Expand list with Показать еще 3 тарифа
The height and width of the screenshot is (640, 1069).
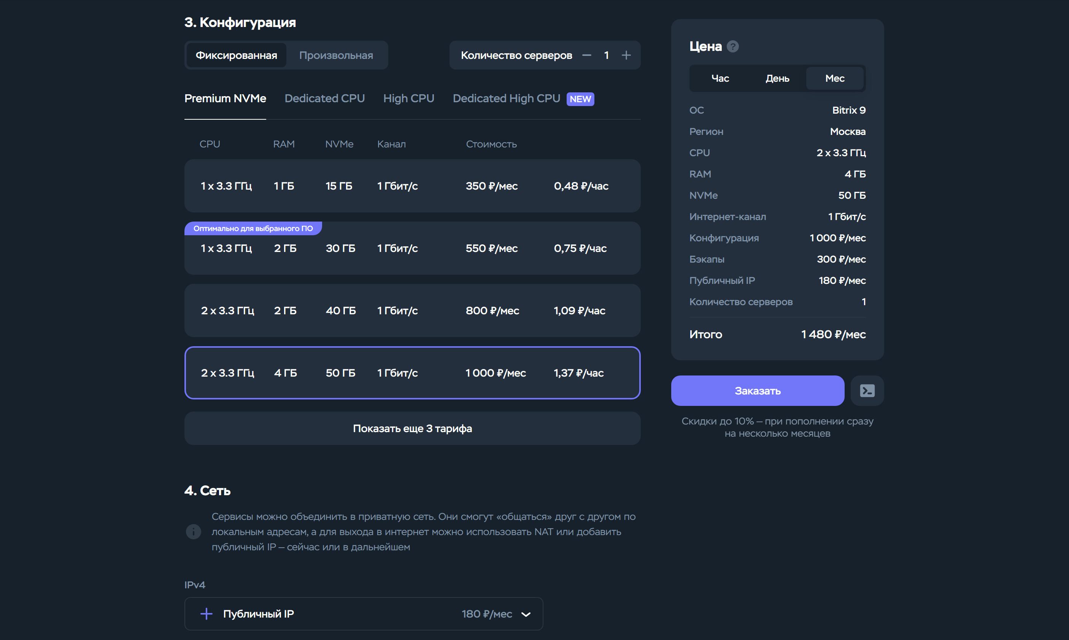tap(412, 428)
